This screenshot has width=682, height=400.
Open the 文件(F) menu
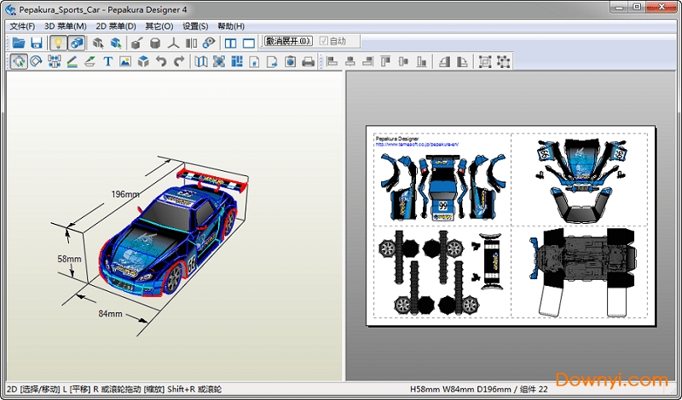tap(22, 26)
